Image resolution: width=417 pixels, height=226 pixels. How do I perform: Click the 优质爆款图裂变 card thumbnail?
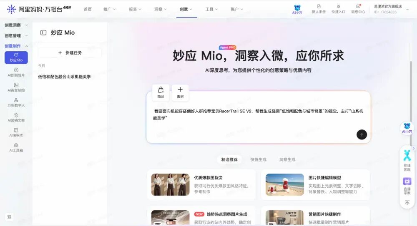click(x=170, y=184)
